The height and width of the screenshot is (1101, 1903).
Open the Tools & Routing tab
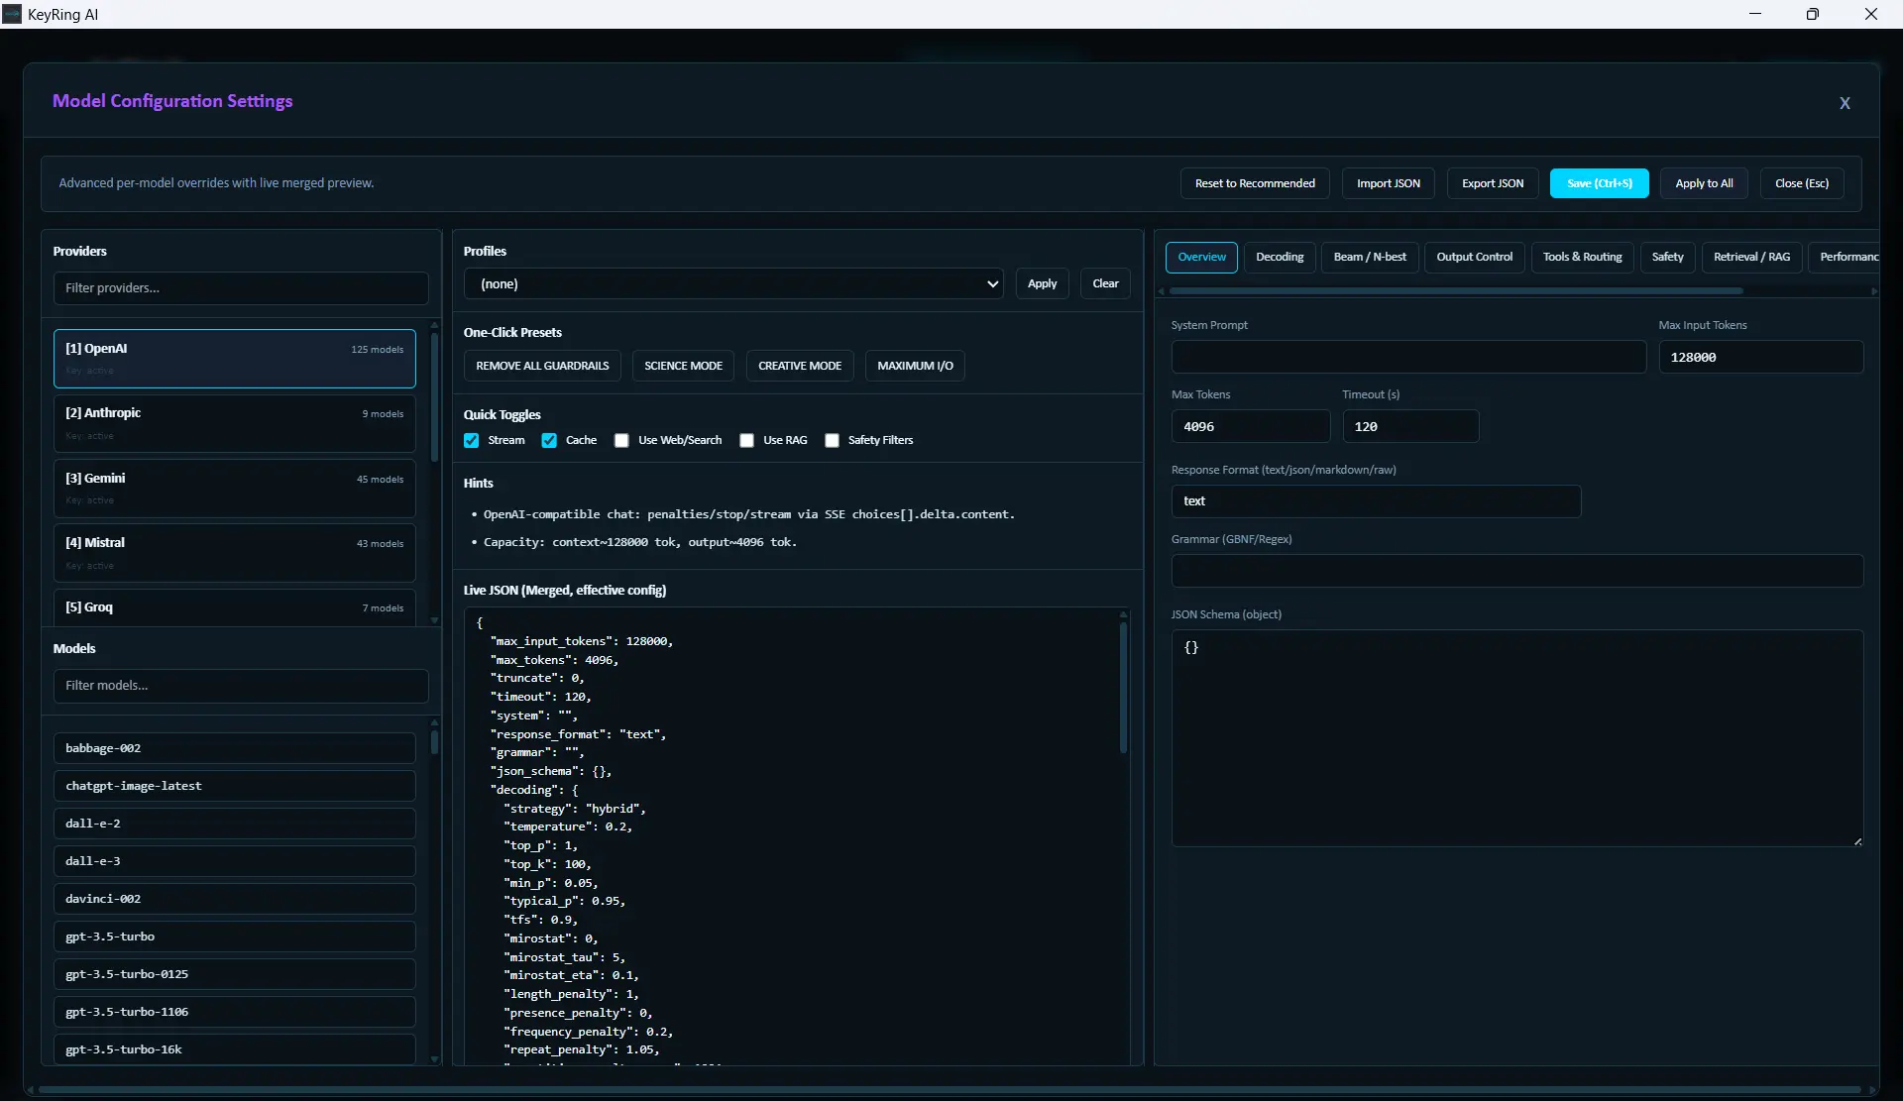point(1582,257)
